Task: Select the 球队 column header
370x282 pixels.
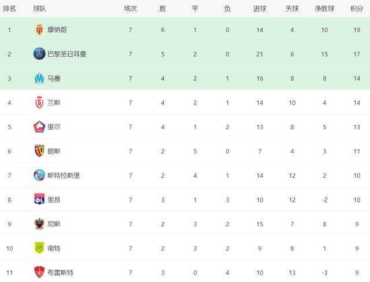Action: pyautogui.click(x=40, y=9)
